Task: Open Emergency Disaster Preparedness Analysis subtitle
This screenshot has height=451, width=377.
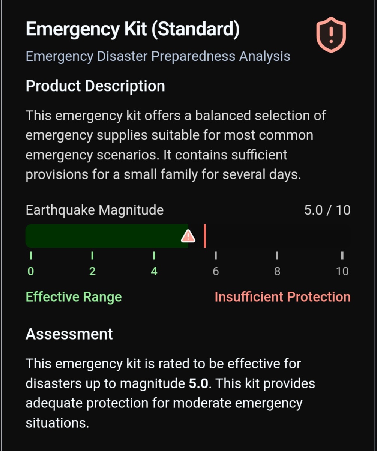Action: [158, 56]
